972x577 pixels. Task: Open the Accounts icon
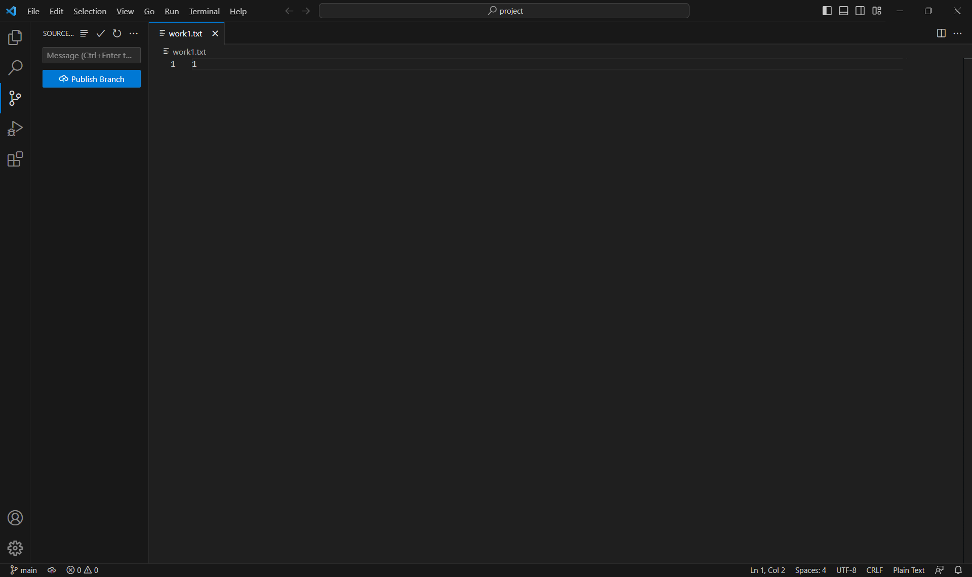click(x=15, y=518)
